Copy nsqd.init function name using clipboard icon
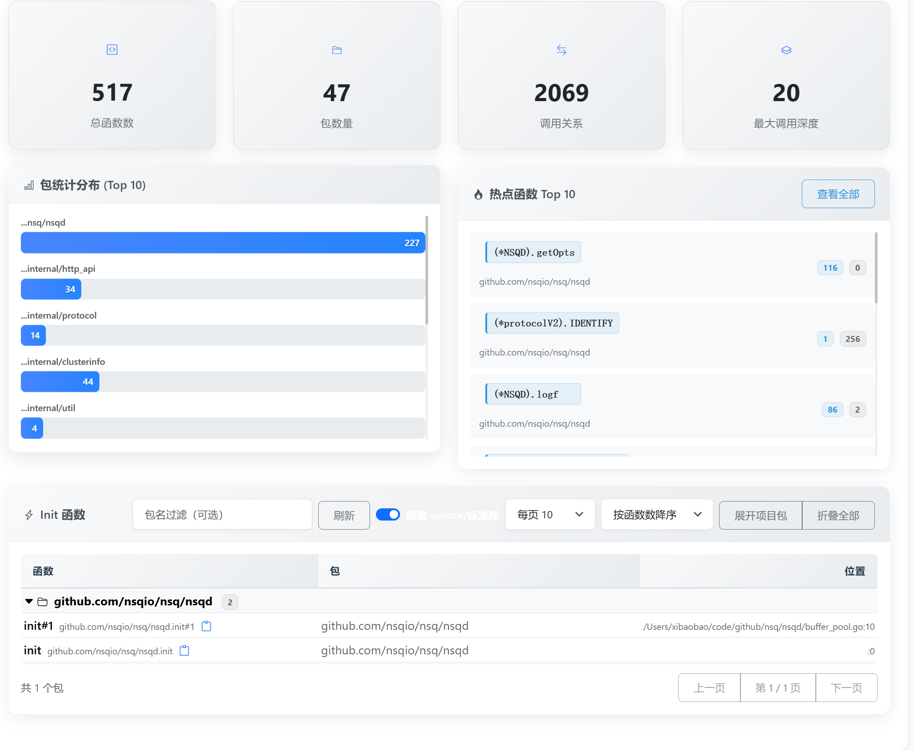The height and width of the screenshot is (750, 913). tap(184, 651)
